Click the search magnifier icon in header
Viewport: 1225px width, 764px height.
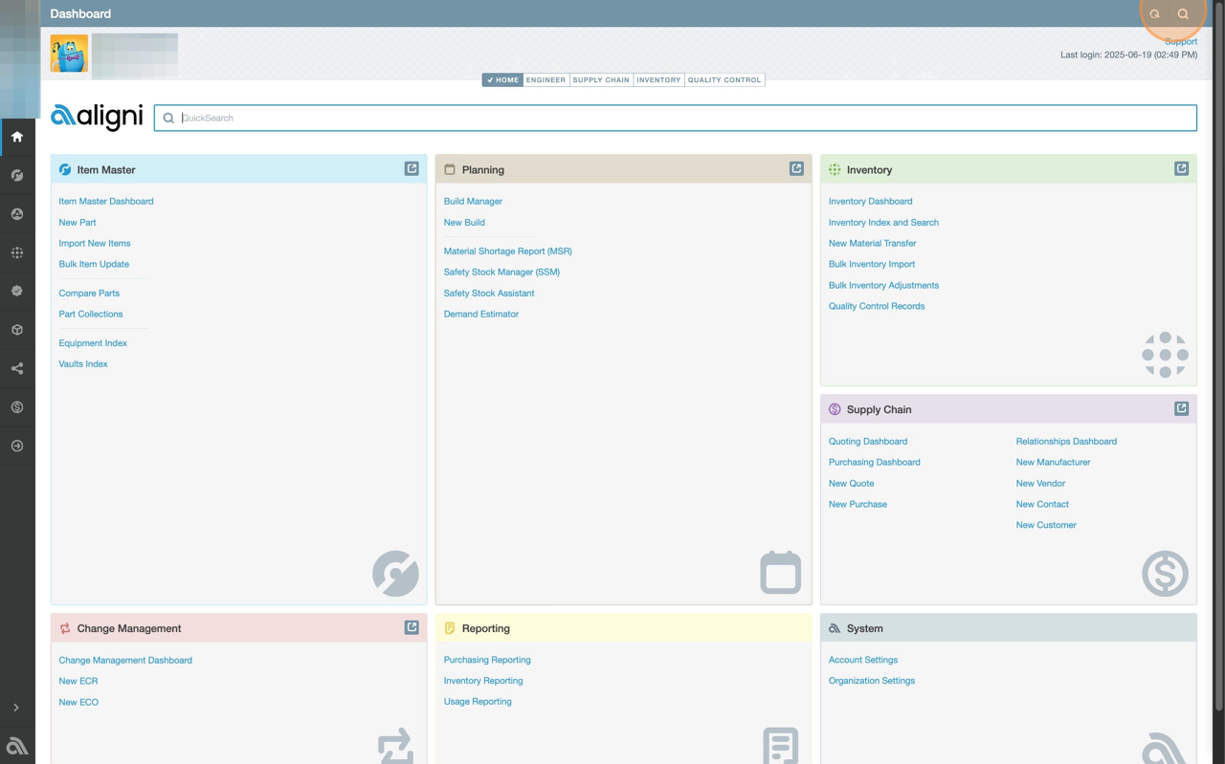[1183, 14]
